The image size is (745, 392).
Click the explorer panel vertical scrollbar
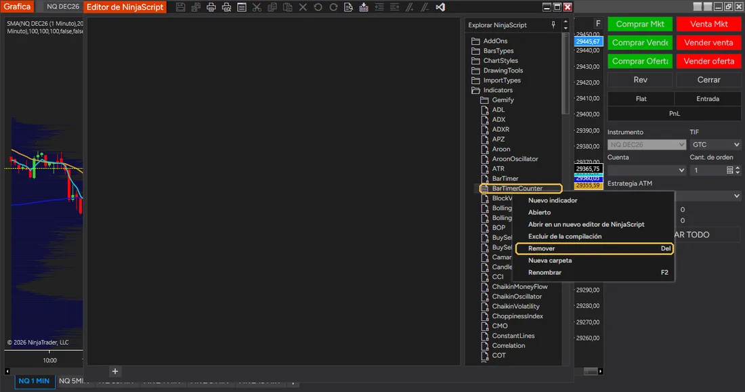pos(565,74)
